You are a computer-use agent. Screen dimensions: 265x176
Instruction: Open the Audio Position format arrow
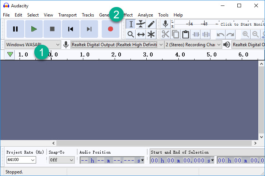pos(143,160)
